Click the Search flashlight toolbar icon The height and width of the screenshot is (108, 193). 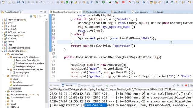point(160,2)
